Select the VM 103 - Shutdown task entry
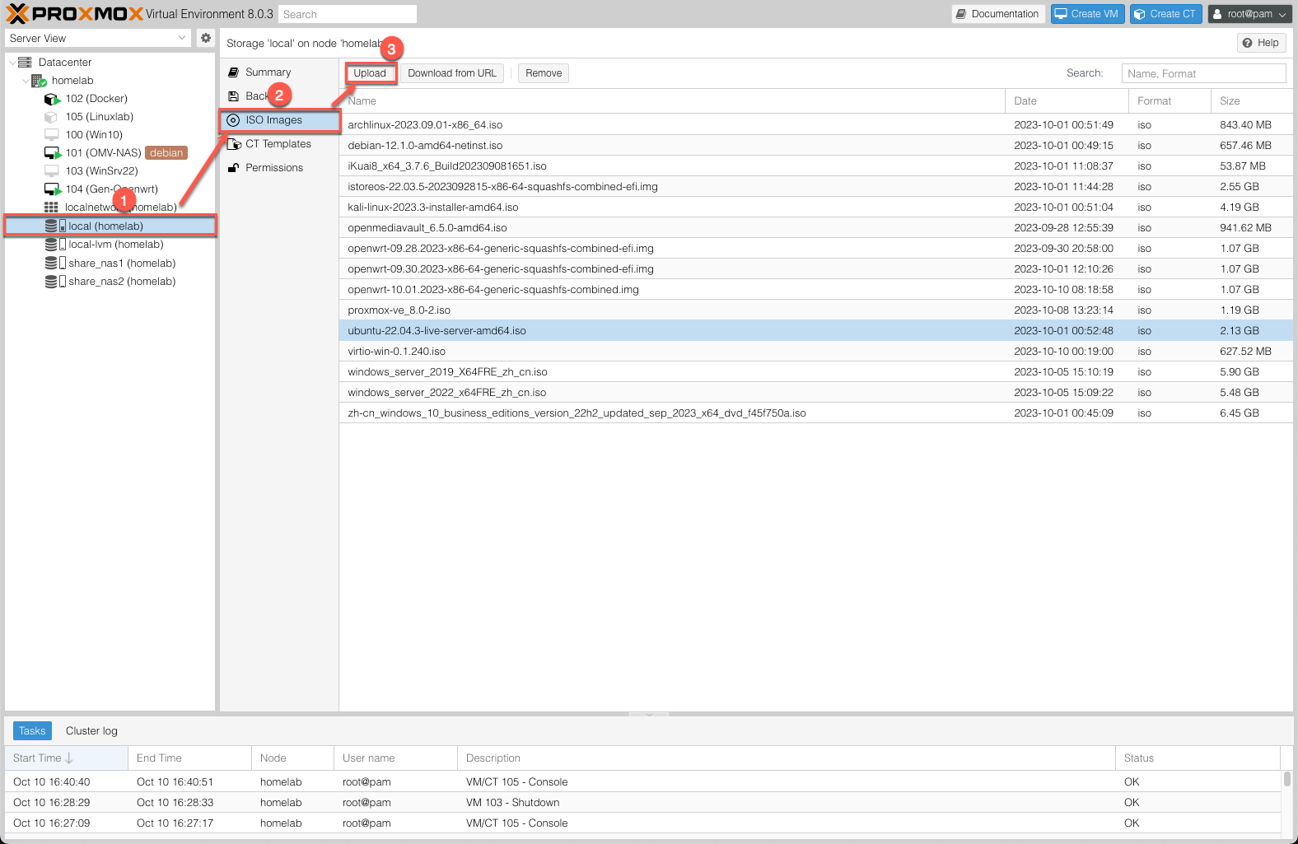 [x=642, y=803]
